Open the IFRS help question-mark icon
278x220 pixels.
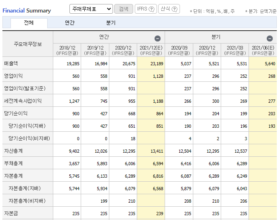click(x=151, y=9)
